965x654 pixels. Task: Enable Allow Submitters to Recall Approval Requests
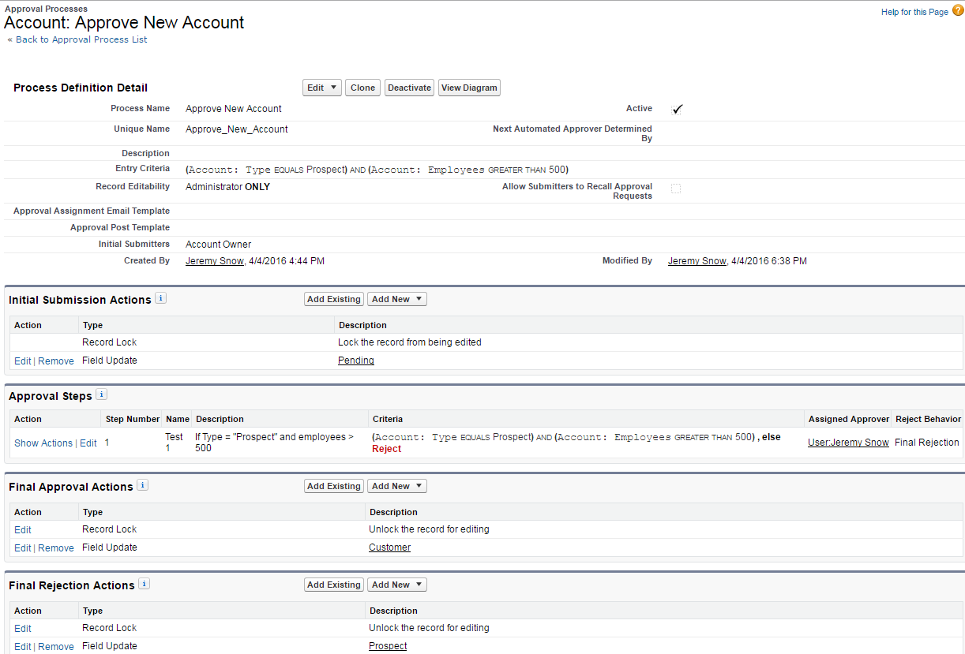click(675, 189)
